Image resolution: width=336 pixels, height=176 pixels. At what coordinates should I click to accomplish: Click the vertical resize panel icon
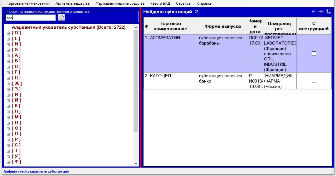tap(321, 12)
